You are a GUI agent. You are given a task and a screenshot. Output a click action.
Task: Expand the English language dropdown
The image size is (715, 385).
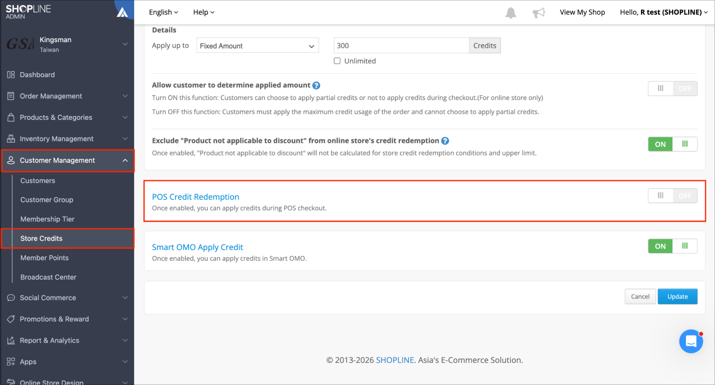[163, 12]
